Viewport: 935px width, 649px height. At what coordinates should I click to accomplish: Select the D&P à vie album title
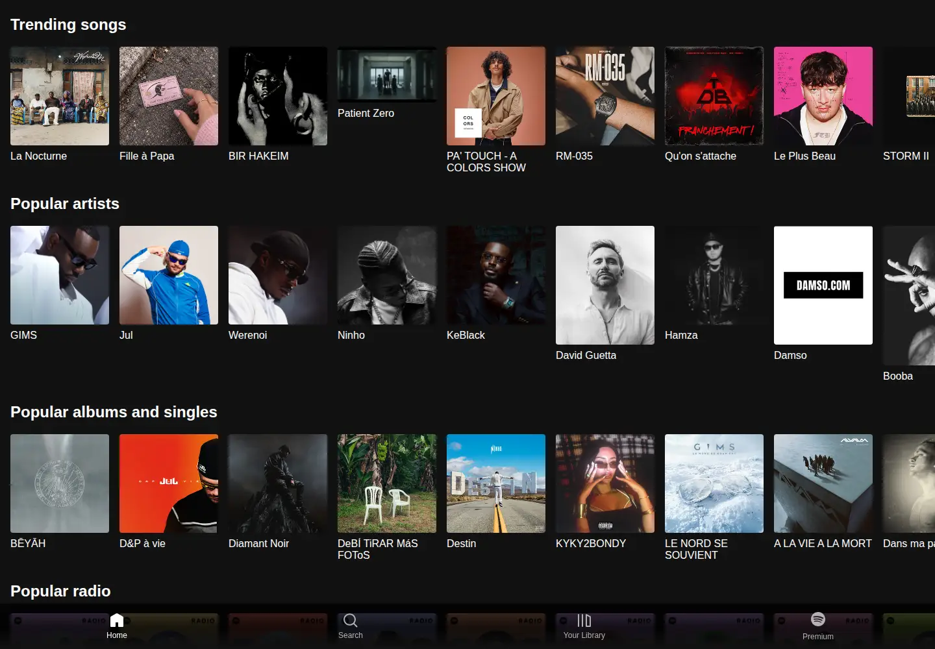[142, 543]
